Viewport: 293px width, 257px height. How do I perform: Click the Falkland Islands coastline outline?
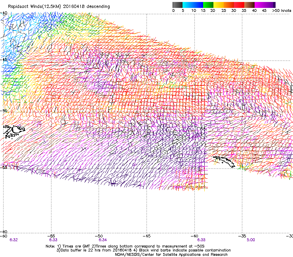(14, 132)
